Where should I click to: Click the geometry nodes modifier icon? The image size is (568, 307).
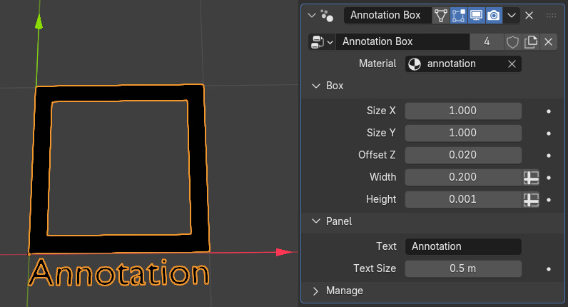click(327, 15)
